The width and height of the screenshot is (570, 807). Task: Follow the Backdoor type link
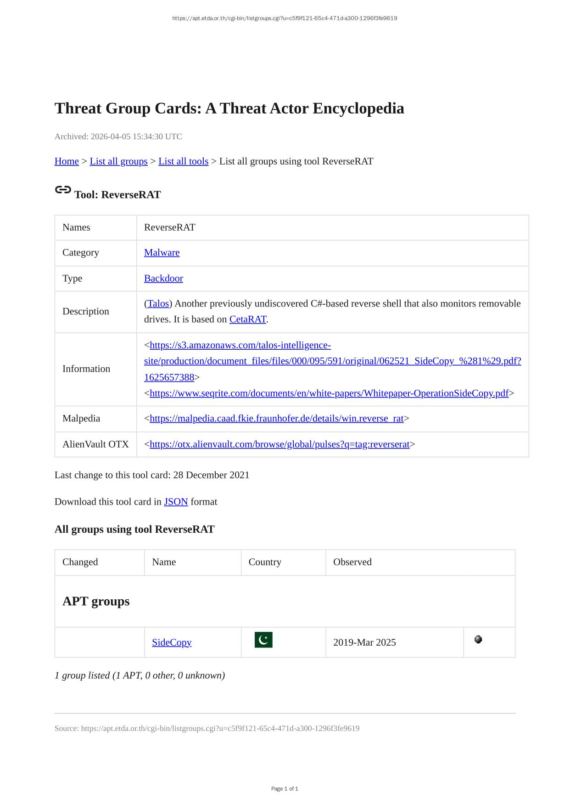tap(163, 278)
